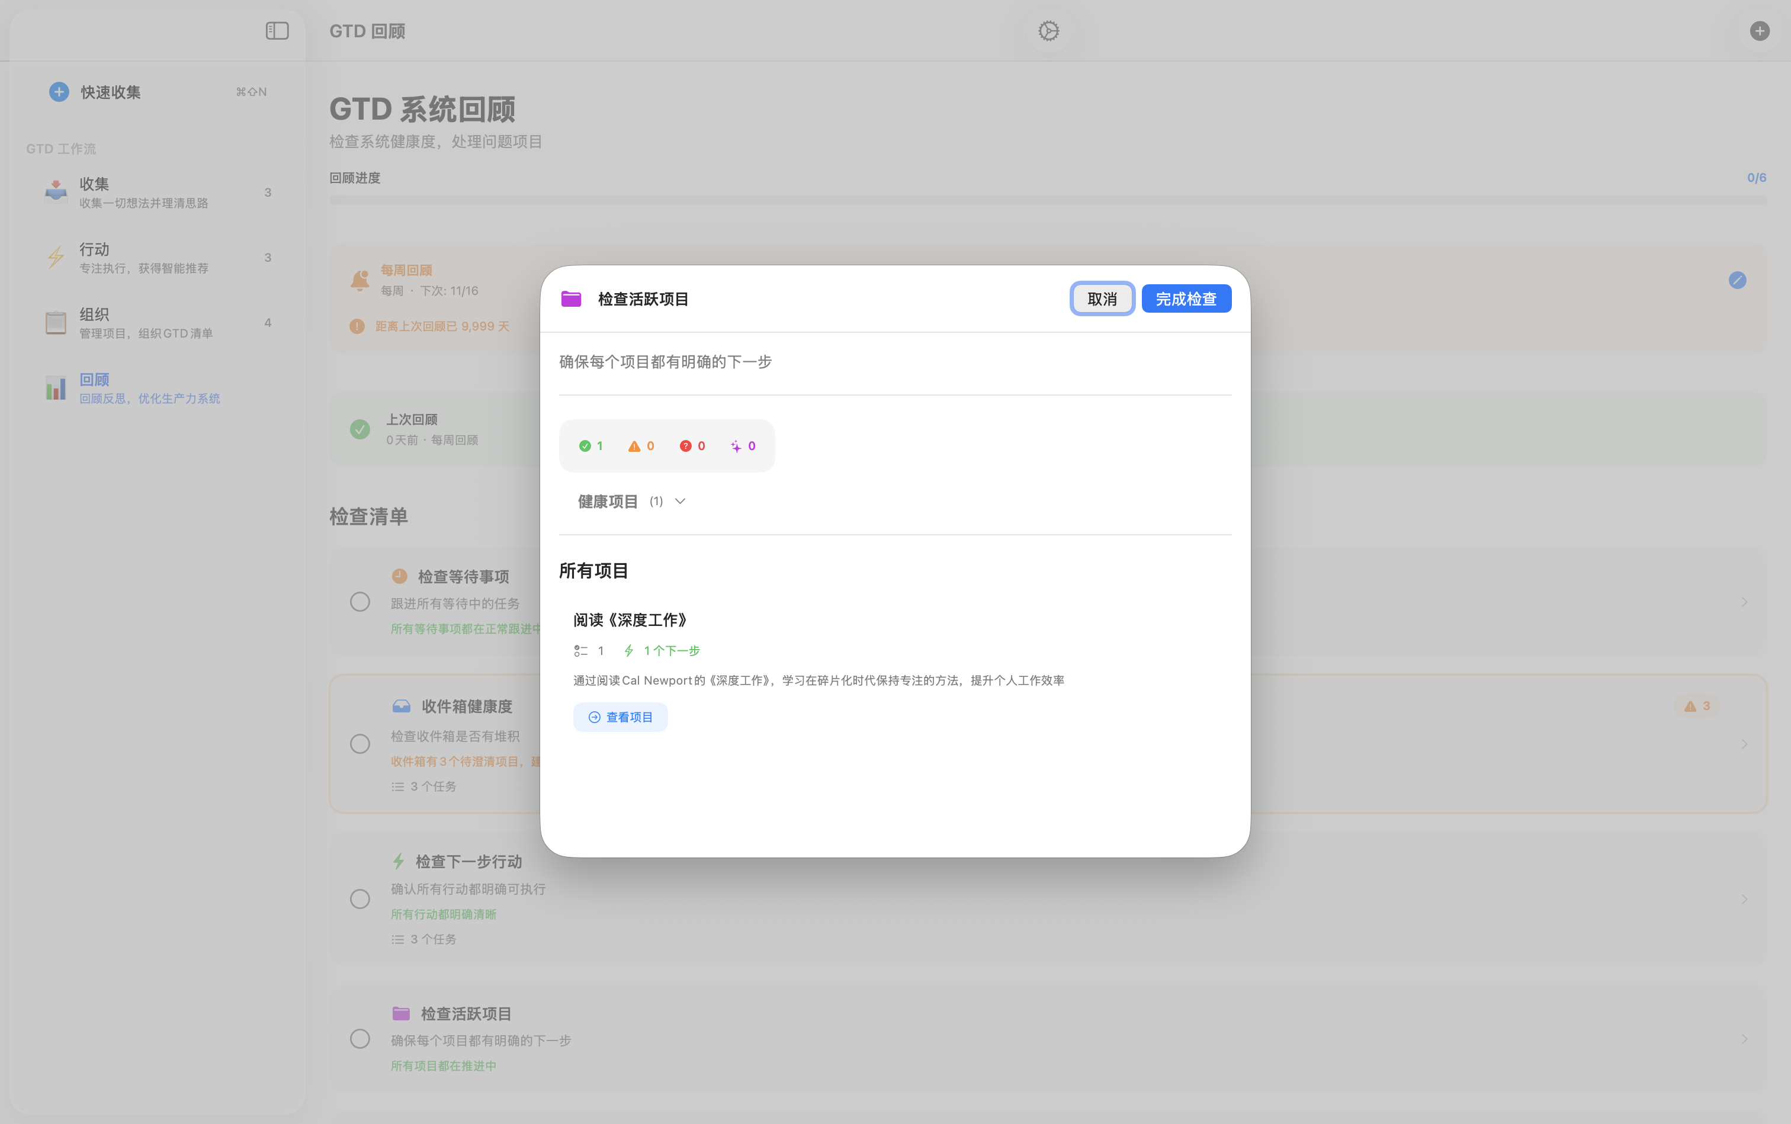Expand the 健康项目 dropdown in dialog
1791x1124 pixels.
[679, 501]
